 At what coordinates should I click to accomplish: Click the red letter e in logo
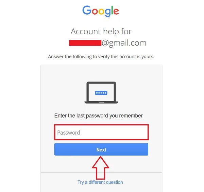click(x=116, y=11)
